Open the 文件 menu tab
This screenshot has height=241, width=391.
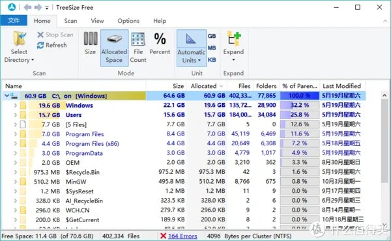pos(14,20)
